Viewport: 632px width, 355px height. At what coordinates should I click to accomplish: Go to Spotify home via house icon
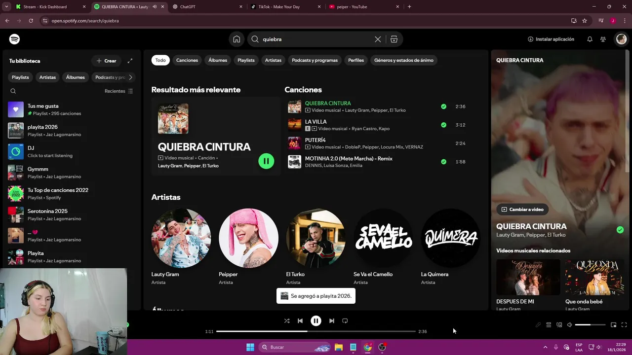point(237,39)
